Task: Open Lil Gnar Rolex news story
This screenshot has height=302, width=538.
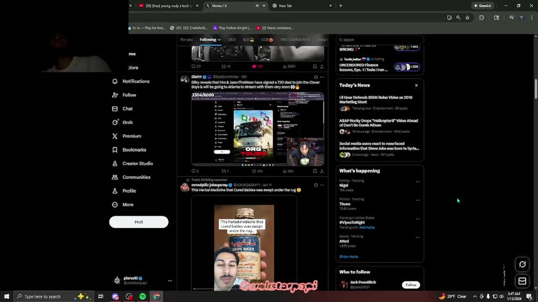Action: 379,103
